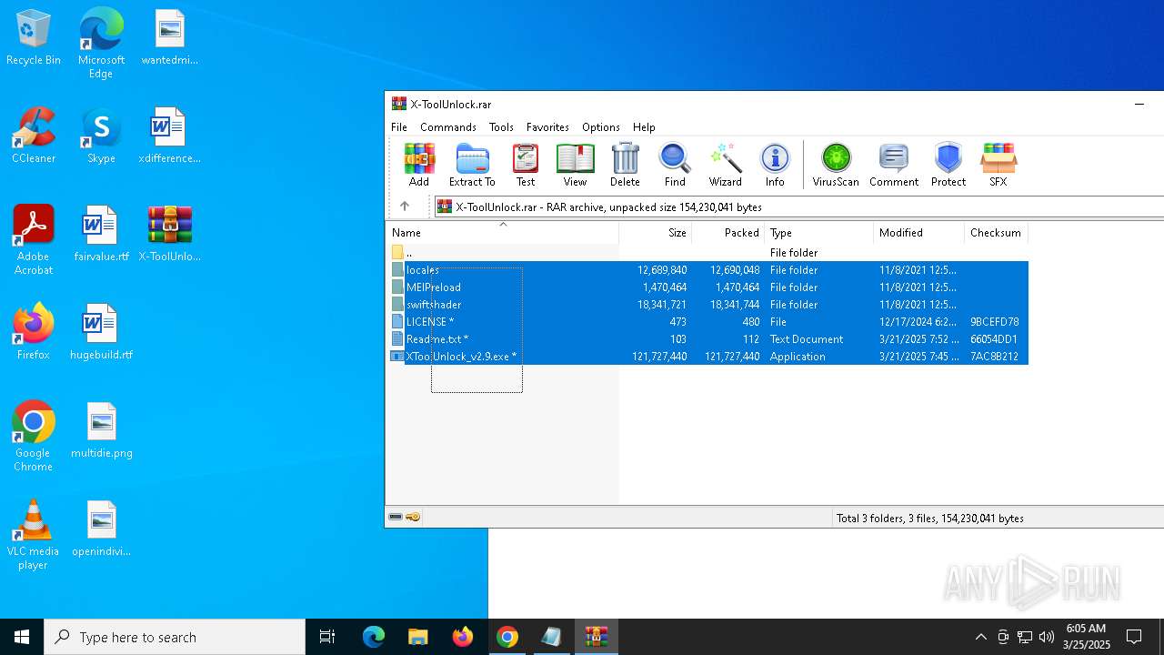Open the File menu

pyautogui.click(x=399, y=127)
